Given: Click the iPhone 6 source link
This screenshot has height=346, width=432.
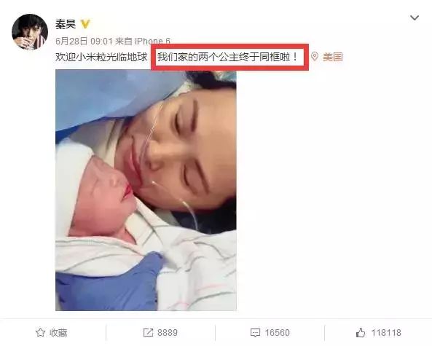Looking at the screenshot, I should pyautogui.click(x=152, y=42).
